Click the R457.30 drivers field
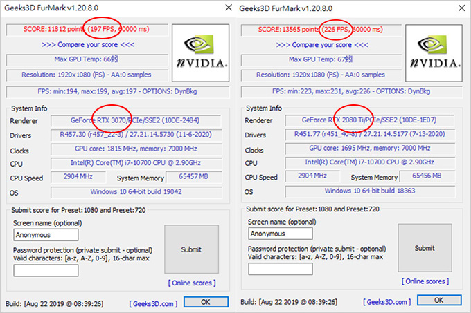This screenshot has height=313, width=471. 136,135
